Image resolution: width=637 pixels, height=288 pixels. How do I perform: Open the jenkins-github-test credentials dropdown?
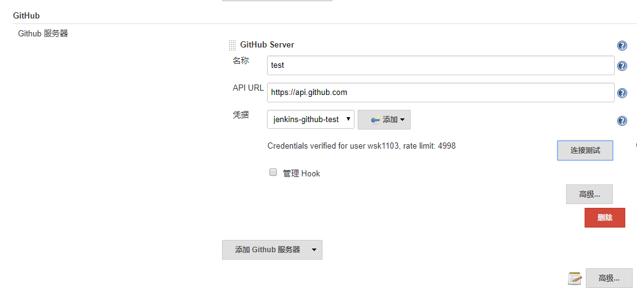(311, 120)
